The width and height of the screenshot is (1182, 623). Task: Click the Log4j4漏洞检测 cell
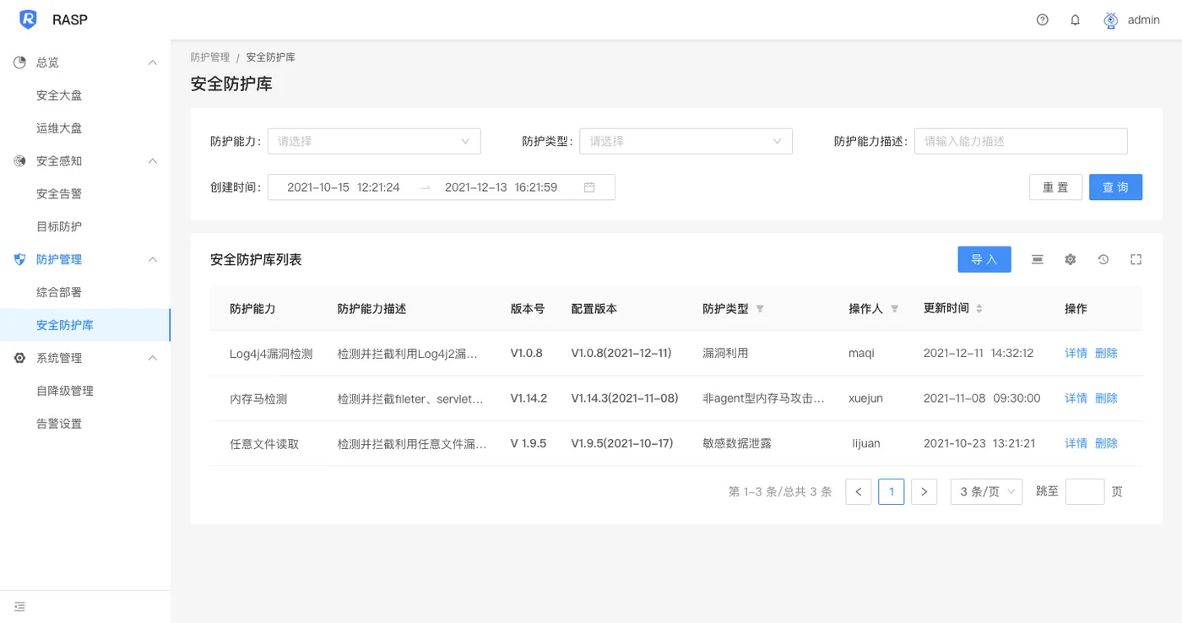tap(271, 354)
